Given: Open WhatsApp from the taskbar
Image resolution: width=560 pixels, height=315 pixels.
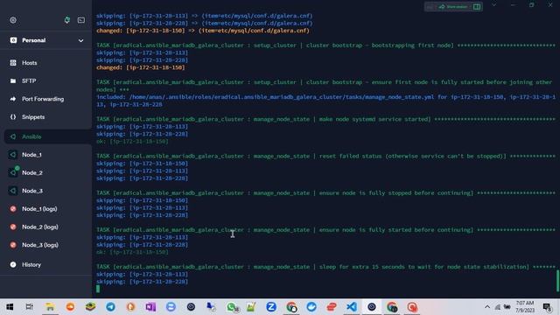Looking at the screenshot, I should [x=232, y=307].
